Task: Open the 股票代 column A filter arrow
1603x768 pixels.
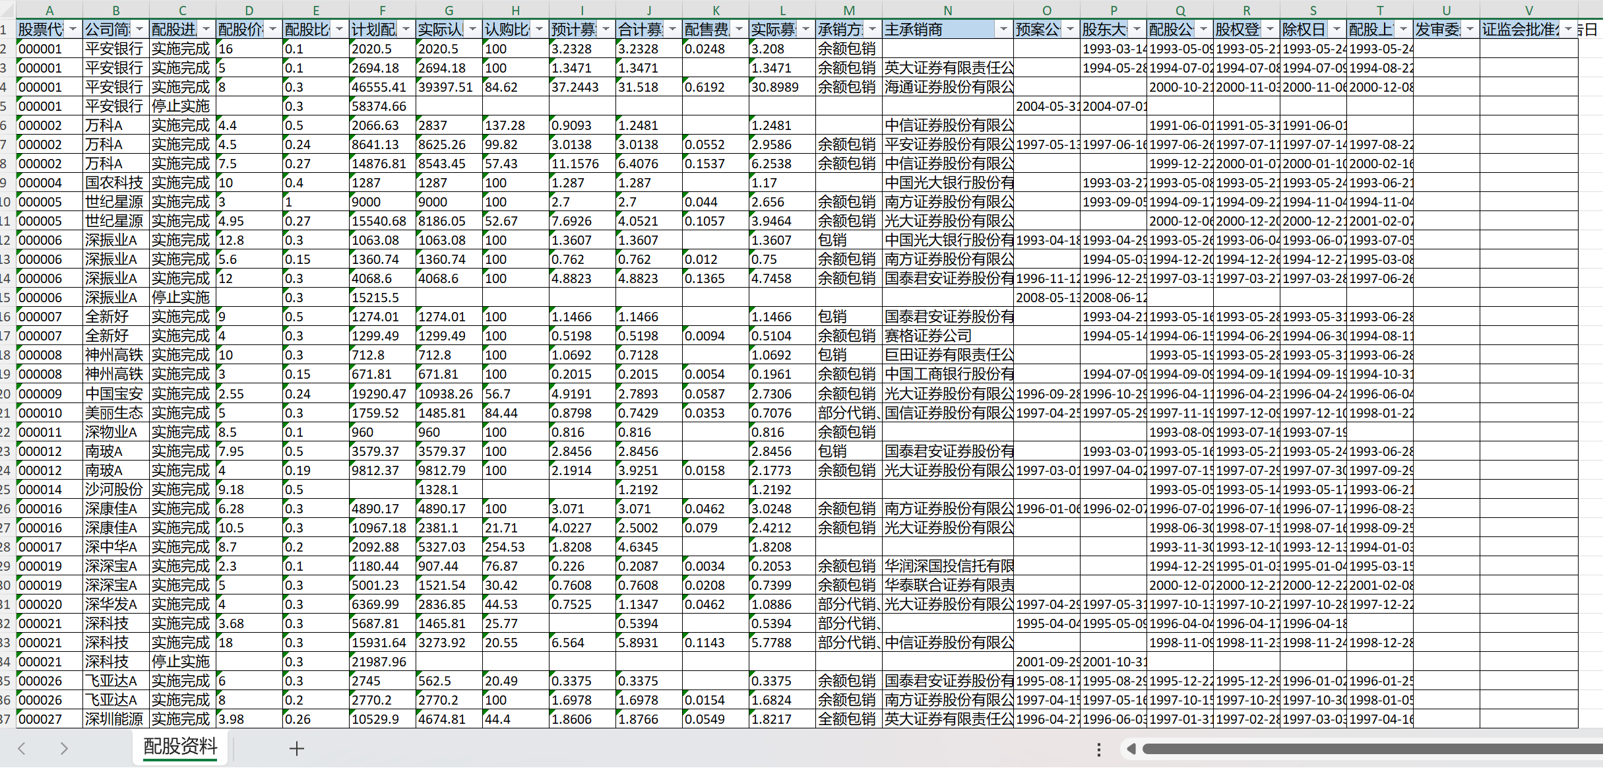Action: click(x=73, y=30)
